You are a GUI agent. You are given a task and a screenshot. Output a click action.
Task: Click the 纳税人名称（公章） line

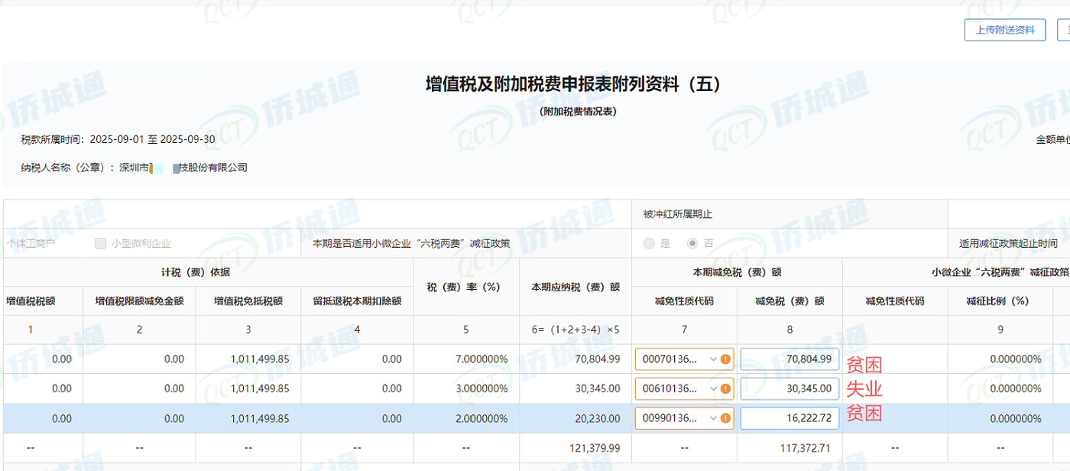pyautogui.click(x=135, y=167)
